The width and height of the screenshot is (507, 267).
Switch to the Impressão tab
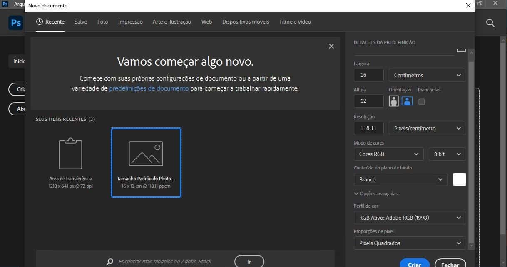130,22
